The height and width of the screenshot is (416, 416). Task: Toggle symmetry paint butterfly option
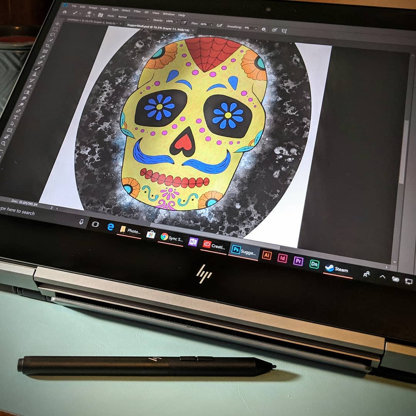pos(284,31)
